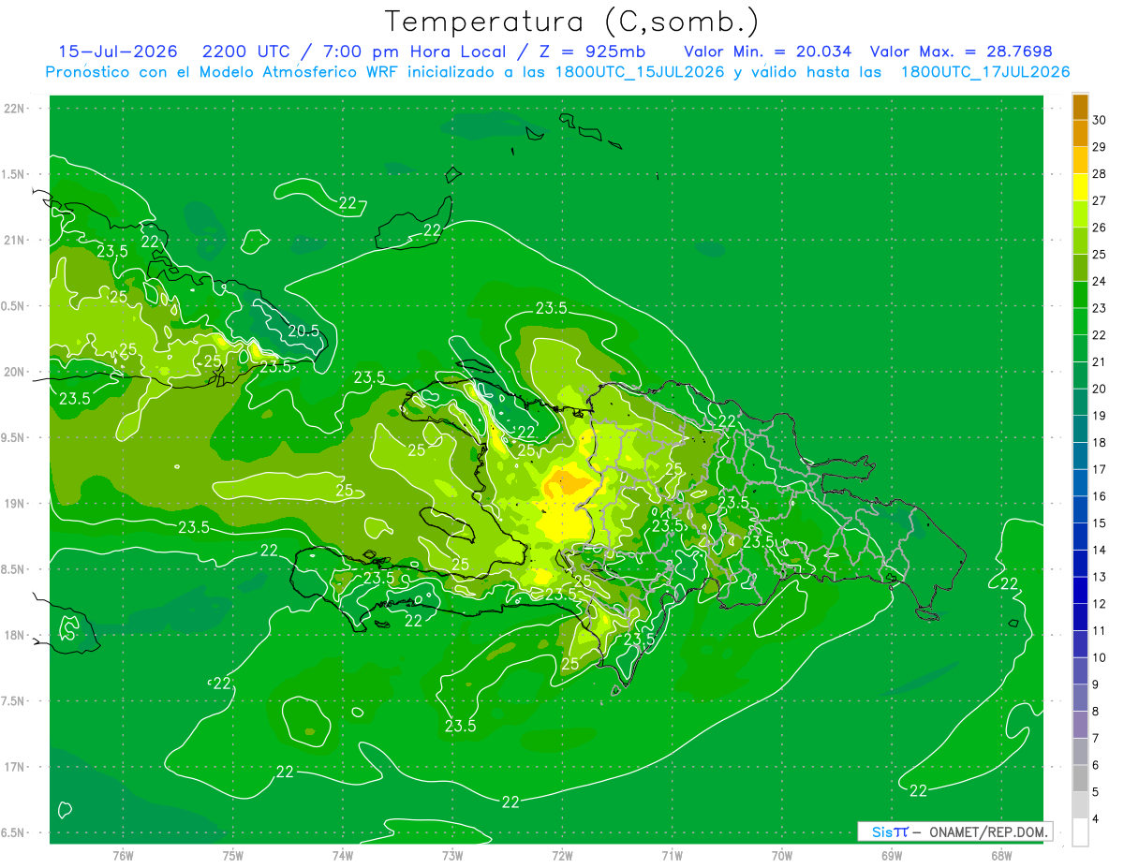The height and width of the screenshot is (868, 1124).
Task: Pick the blue legend band between 15 and 16
Action: click(x=1080, y=509)
